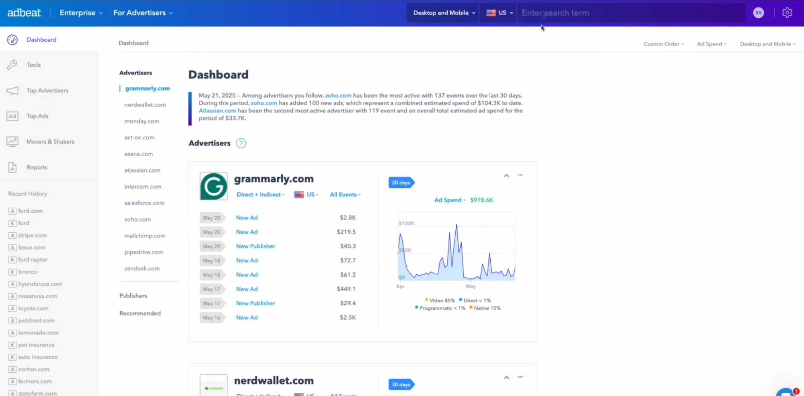Click the Native 15% legend swatch
The height and width of the screenshot is (396, 804).
pos(471,308)
